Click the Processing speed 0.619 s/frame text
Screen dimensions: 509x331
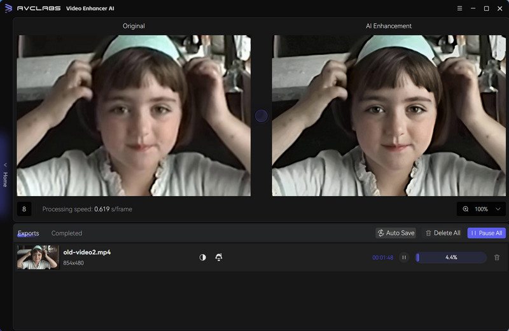(x=87, y=209)
